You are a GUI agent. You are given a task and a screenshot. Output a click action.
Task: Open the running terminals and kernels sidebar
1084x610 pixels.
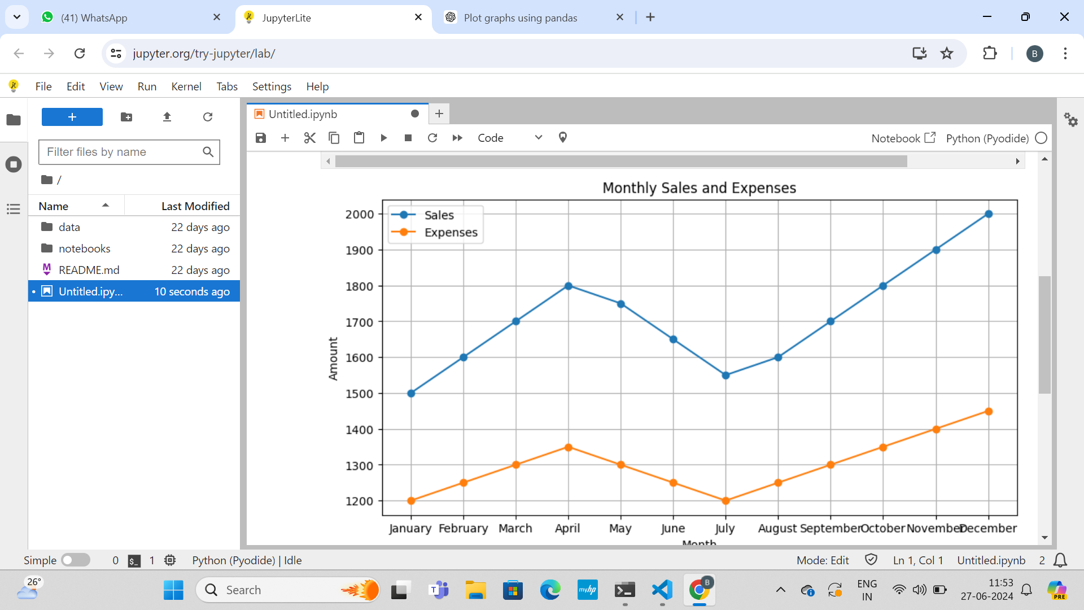14,164
